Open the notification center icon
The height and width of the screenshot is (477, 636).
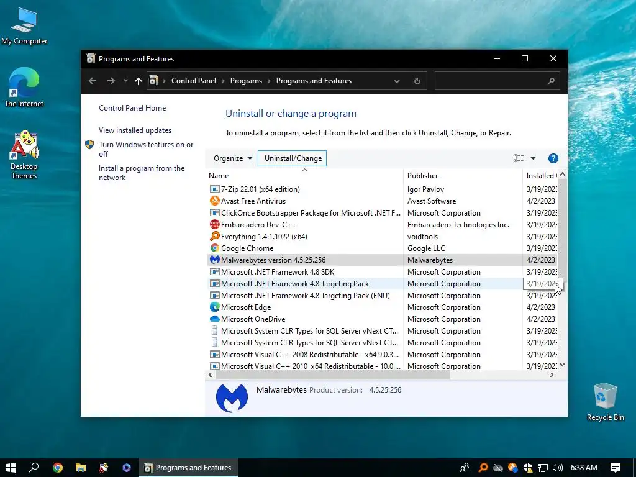(x=616, y=468)
